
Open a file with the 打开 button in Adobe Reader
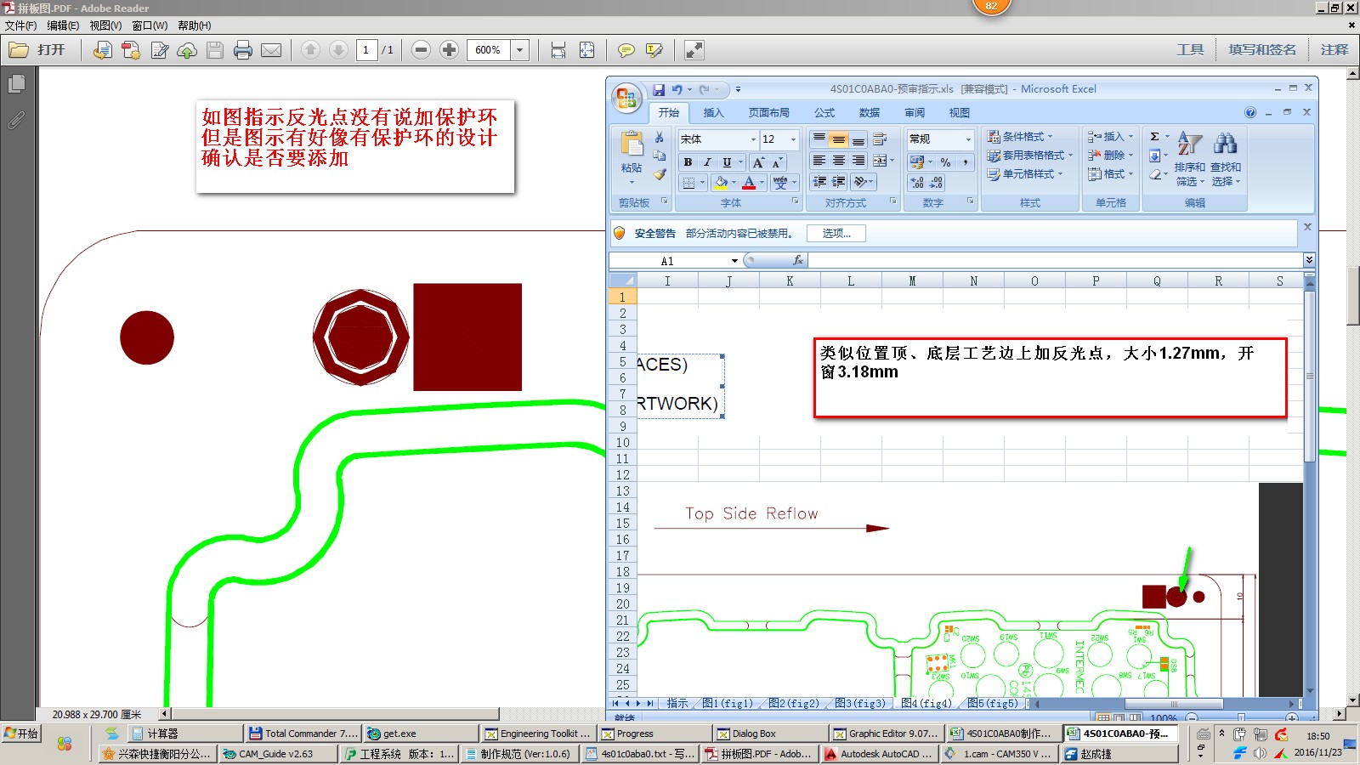pyautogui.click(x=37, y=50)
